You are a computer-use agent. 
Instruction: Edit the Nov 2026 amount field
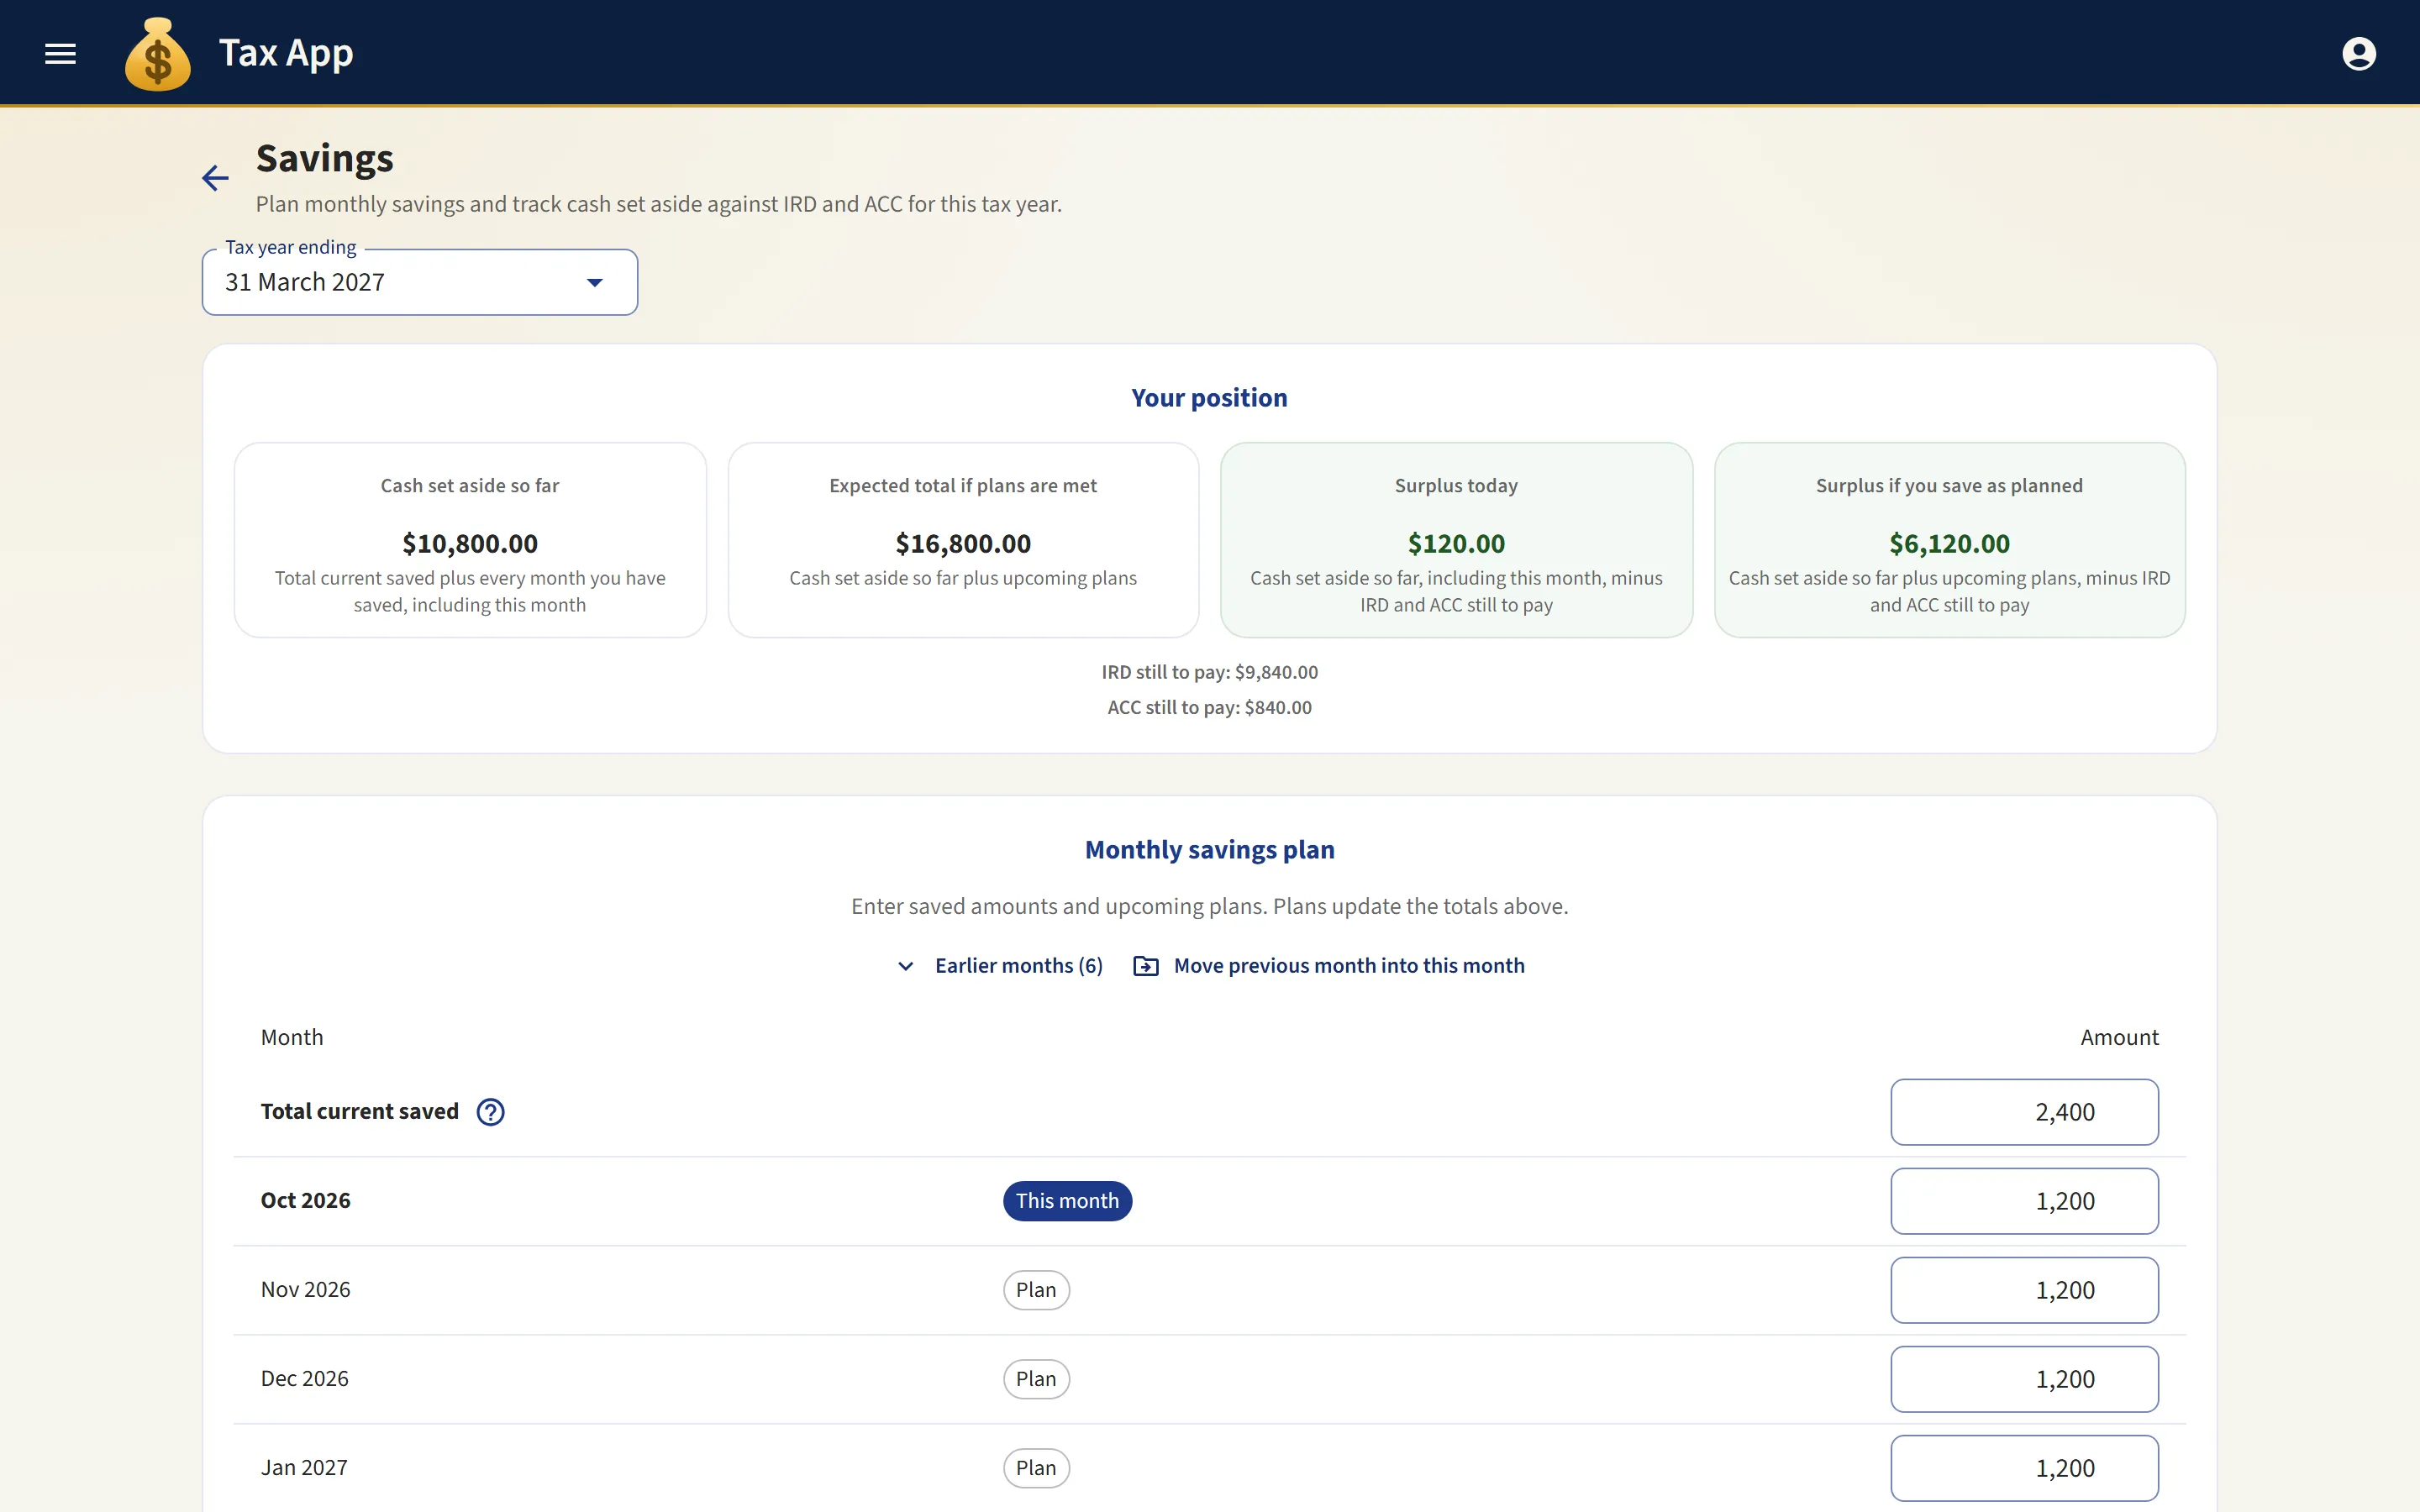click(x=2024, y=1290)
